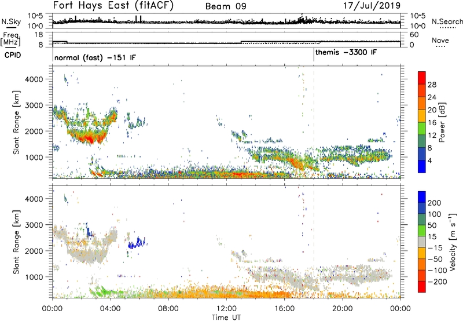463x321 pixels.
Task: Click the '12:00' time axis tick label
Action: 226,309
